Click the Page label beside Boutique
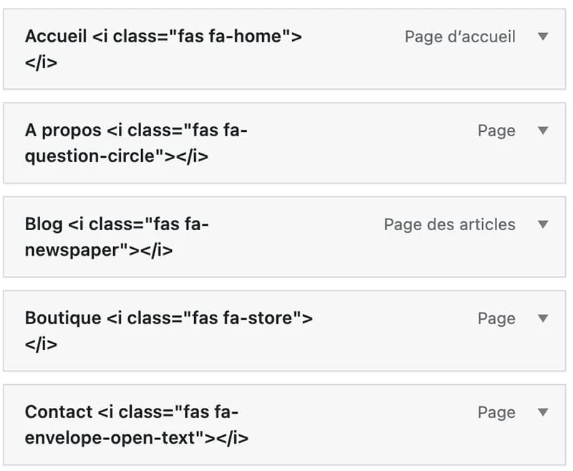This screenshot has height=471, width=573. [x=497, y=318]
